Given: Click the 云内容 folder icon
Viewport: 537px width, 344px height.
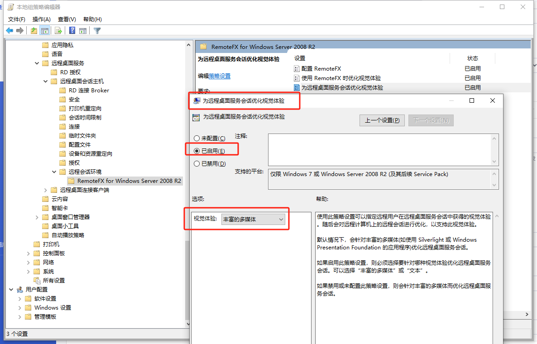Looking at the screenshot, I should tap(45, 199).
